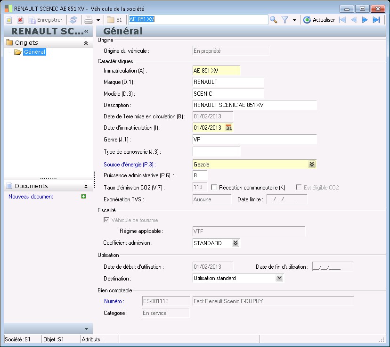Click the ES-001112 numéro field

tap(166, 301)
